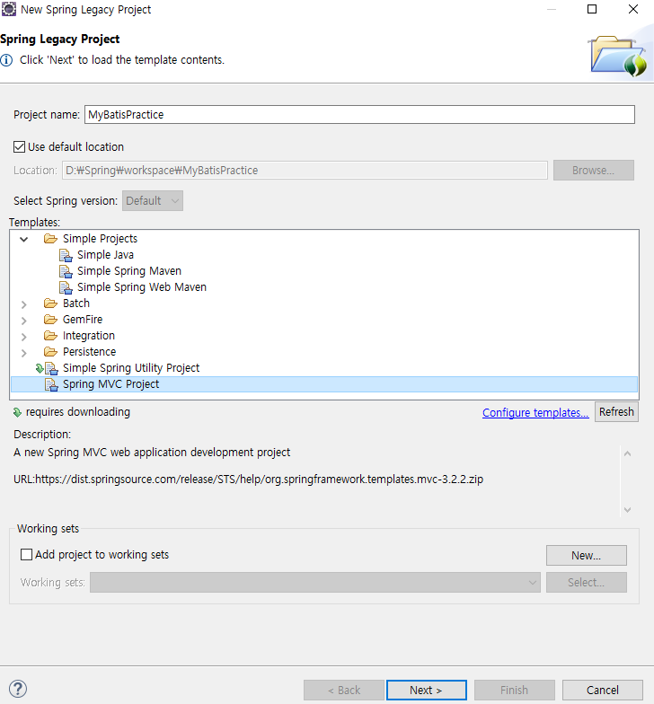Screen dimensions: 654x704
Task: Click the disabled Back button
Action: click(x=343, y=690)
